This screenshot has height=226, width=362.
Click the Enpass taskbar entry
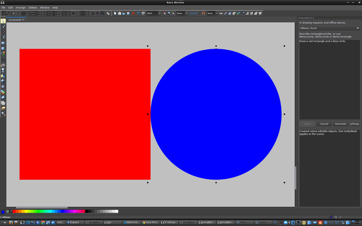(x=75, y=222)
